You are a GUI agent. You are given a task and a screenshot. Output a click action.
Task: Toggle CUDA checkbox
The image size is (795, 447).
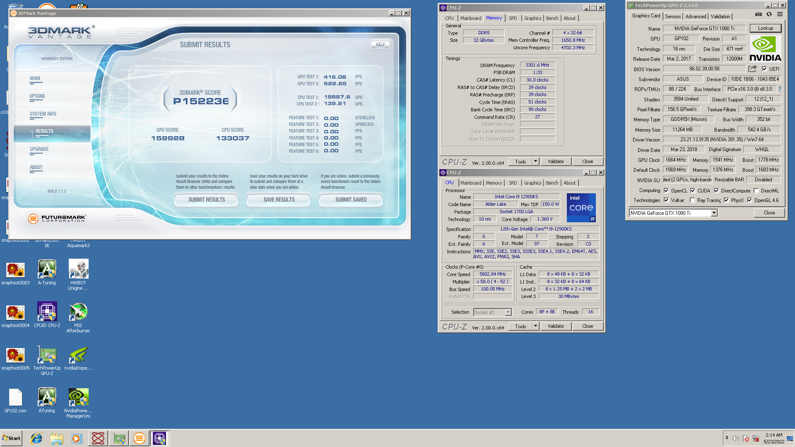tap(693, 191)
